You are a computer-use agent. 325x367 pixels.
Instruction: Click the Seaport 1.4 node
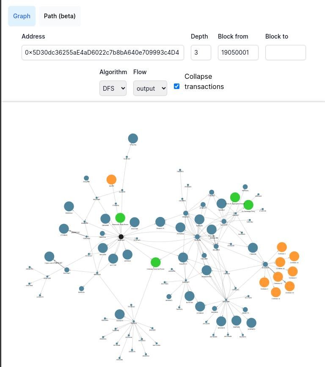pyautogui.click(x=160, y=222)
